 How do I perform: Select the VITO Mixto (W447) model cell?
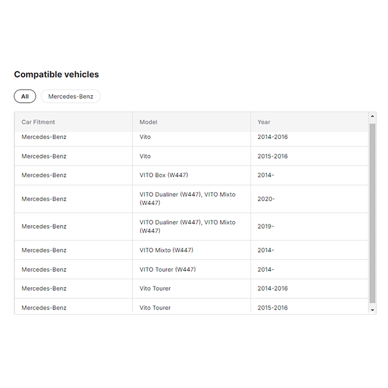(x=166, y=250)
